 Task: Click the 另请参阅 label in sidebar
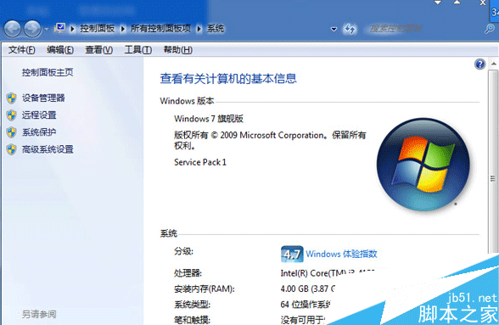[39, 315]
